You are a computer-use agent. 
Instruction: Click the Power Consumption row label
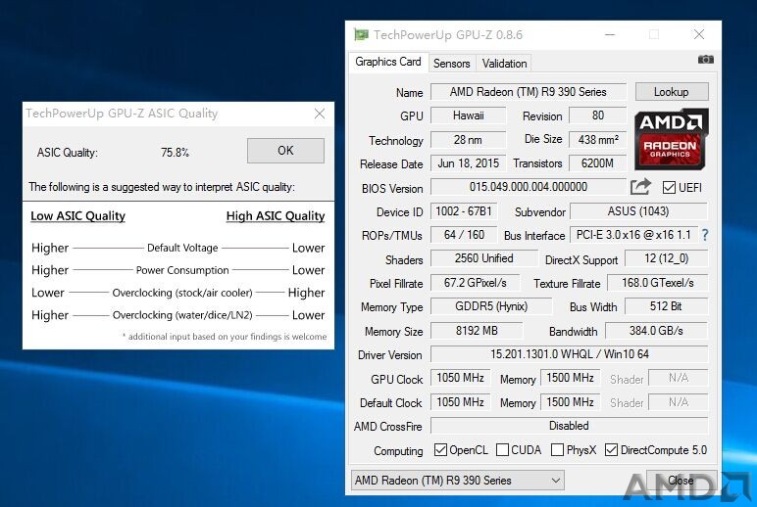pyautogui.click(x=182, y=270)
